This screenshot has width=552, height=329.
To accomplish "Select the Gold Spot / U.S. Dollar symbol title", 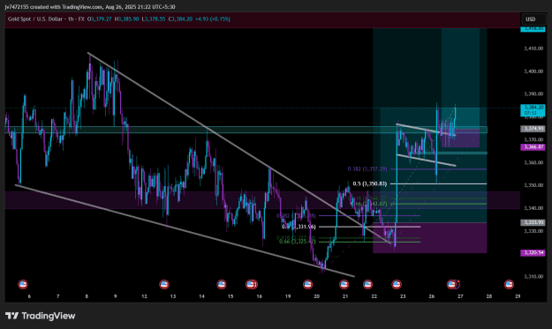I will 36,19.
